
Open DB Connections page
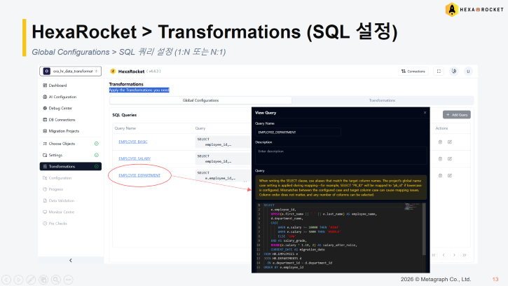tap(62, 120)
